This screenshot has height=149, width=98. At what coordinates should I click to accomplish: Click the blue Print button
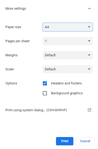(65, 141)
